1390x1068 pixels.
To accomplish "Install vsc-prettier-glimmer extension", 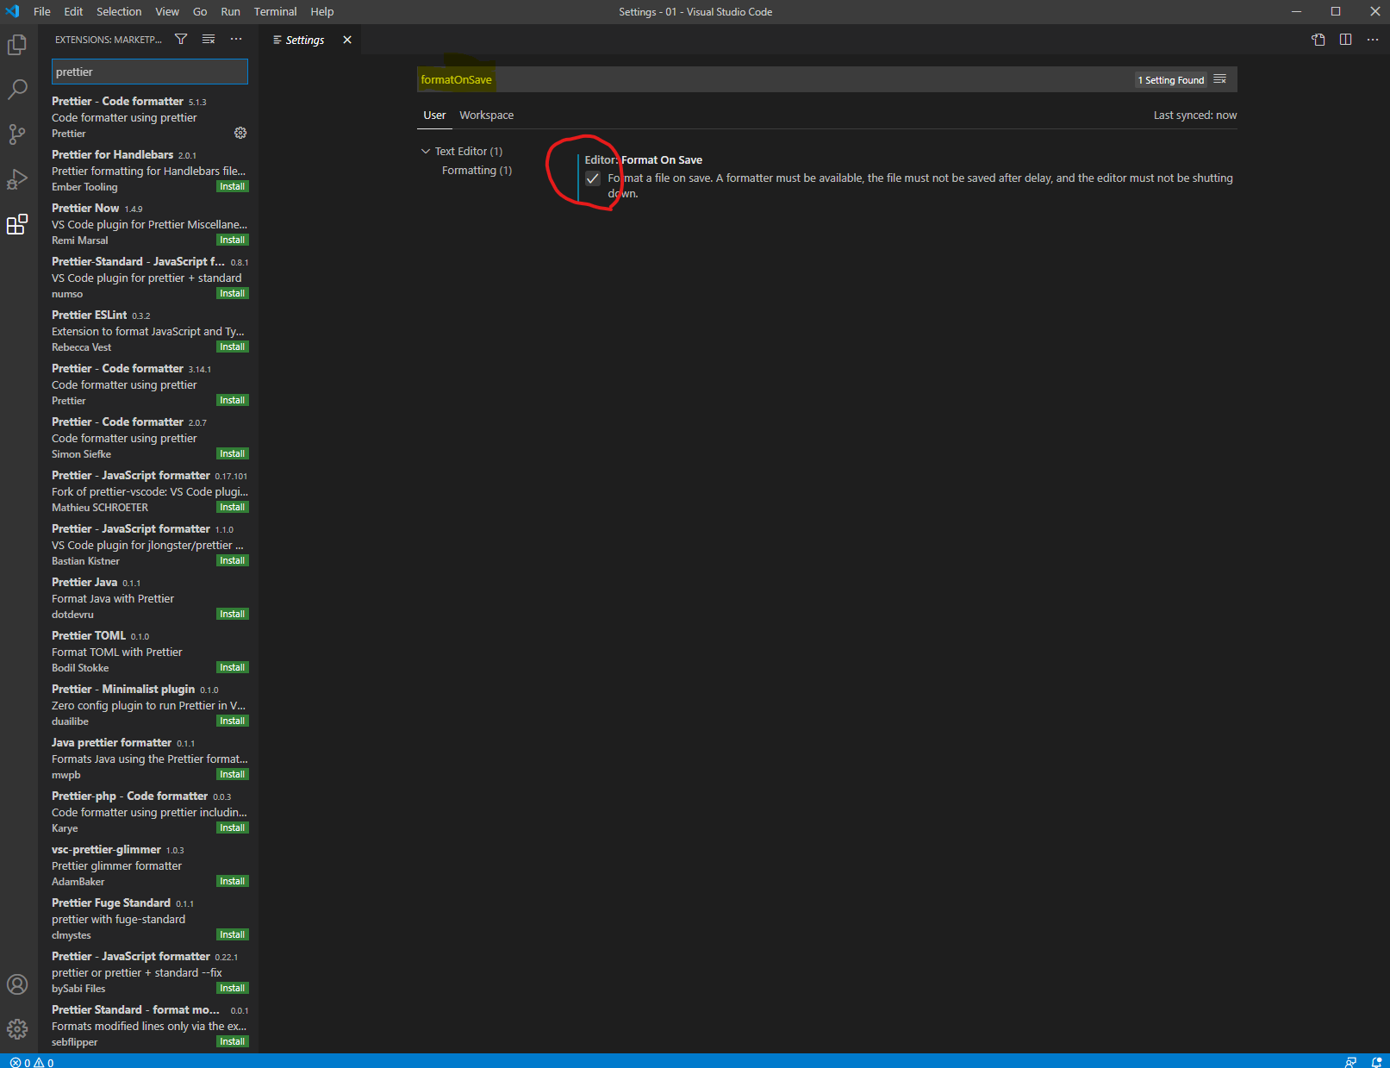I will (x=232, y=881).
